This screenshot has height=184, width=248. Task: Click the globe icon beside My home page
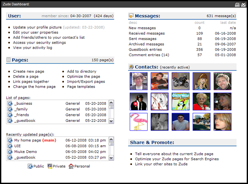pyautogui.click(x=10, y=140)
